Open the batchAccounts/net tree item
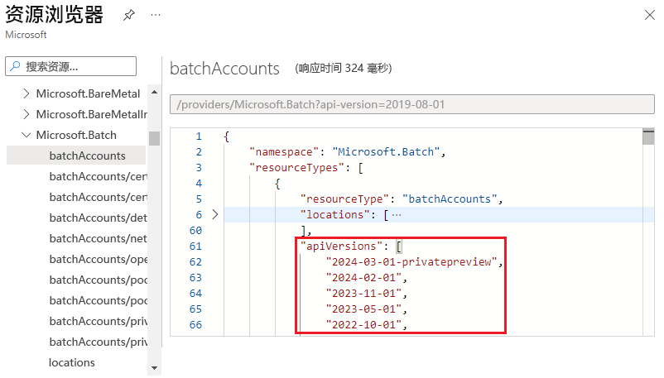Viewport: 664px width, 378px height. (x=99, y=238)
